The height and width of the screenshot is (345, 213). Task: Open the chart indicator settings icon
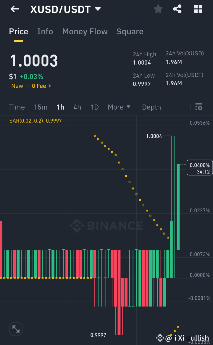[x=199, y=107]
